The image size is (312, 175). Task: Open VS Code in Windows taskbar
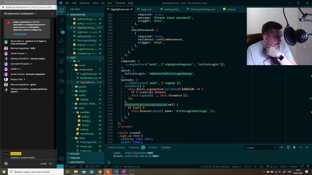click(116, 172)
